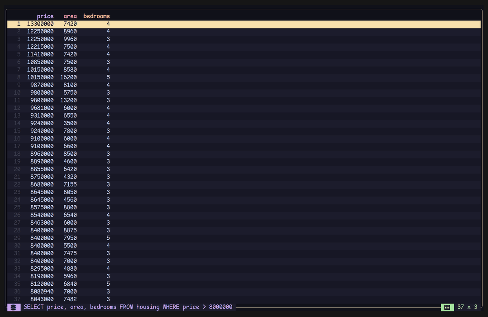Select the area column header
The width and height of the screenshot is (488, 317).
[70, 16]
